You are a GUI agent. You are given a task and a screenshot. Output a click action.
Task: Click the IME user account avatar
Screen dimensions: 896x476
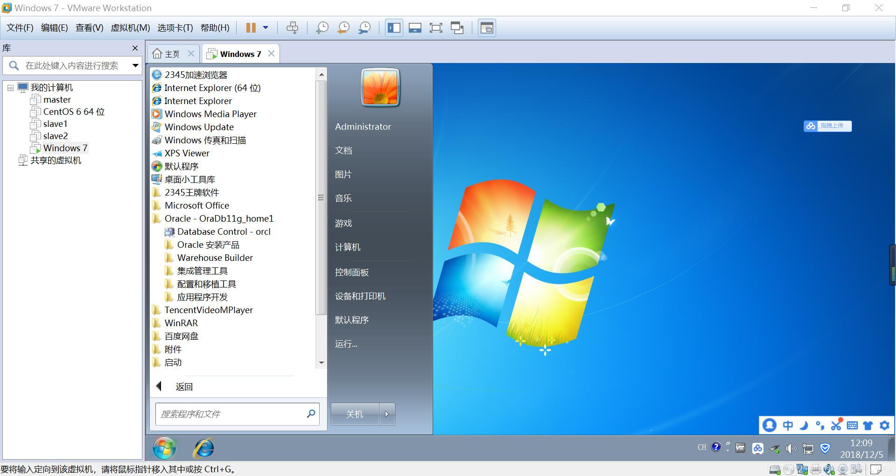(769, 425)
